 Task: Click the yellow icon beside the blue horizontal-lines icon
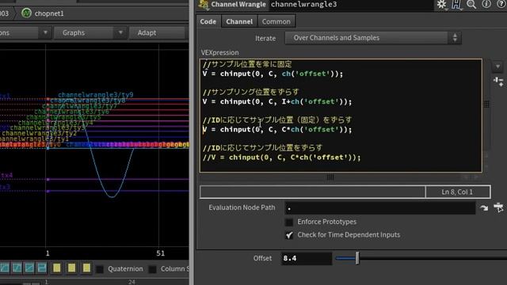pos(57,268)
